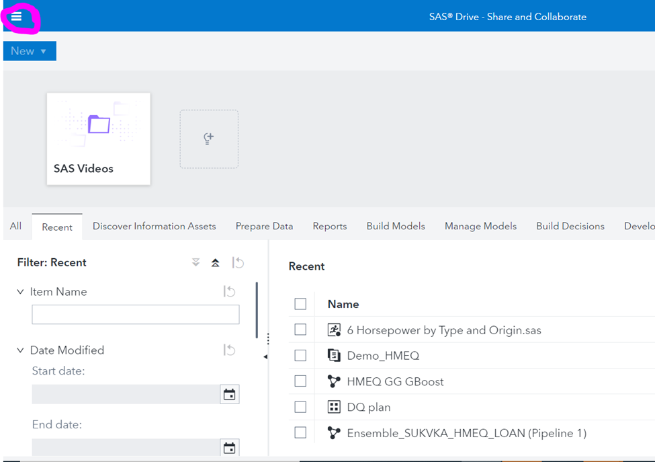
Task: Toggle the select-all checkbox beside Name
Action: (x=300, y=304)
